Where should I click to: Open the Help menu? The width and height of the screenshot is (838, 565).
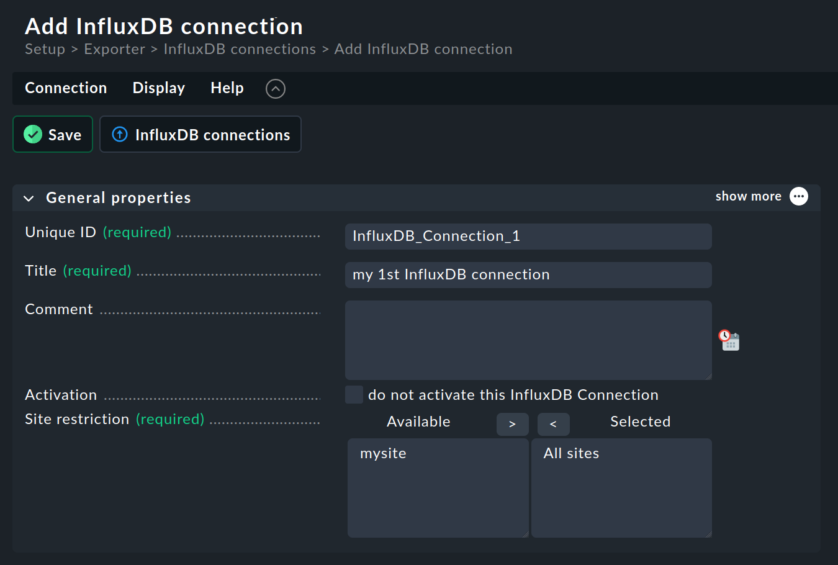click(227, 88)
